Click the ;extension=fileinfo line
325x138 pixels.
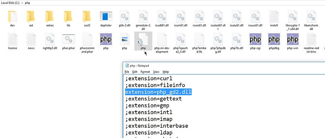(155, 85)
